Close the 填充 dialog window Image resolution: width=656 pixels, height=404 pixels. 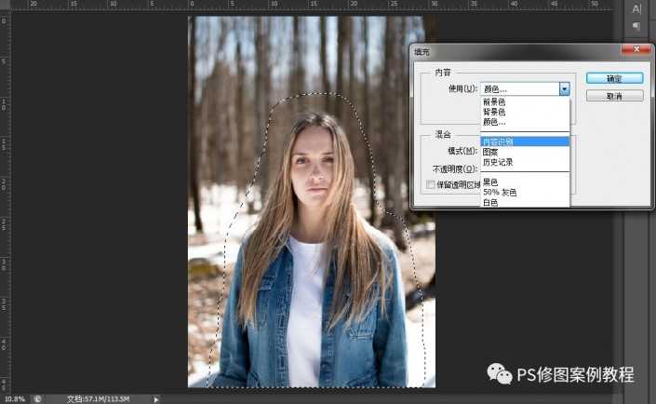click(636, 49)
